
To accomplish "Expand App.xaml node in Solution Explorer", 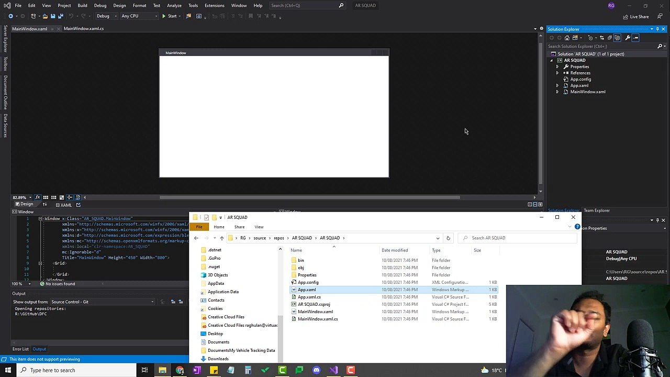I will (x=557, y=85).
